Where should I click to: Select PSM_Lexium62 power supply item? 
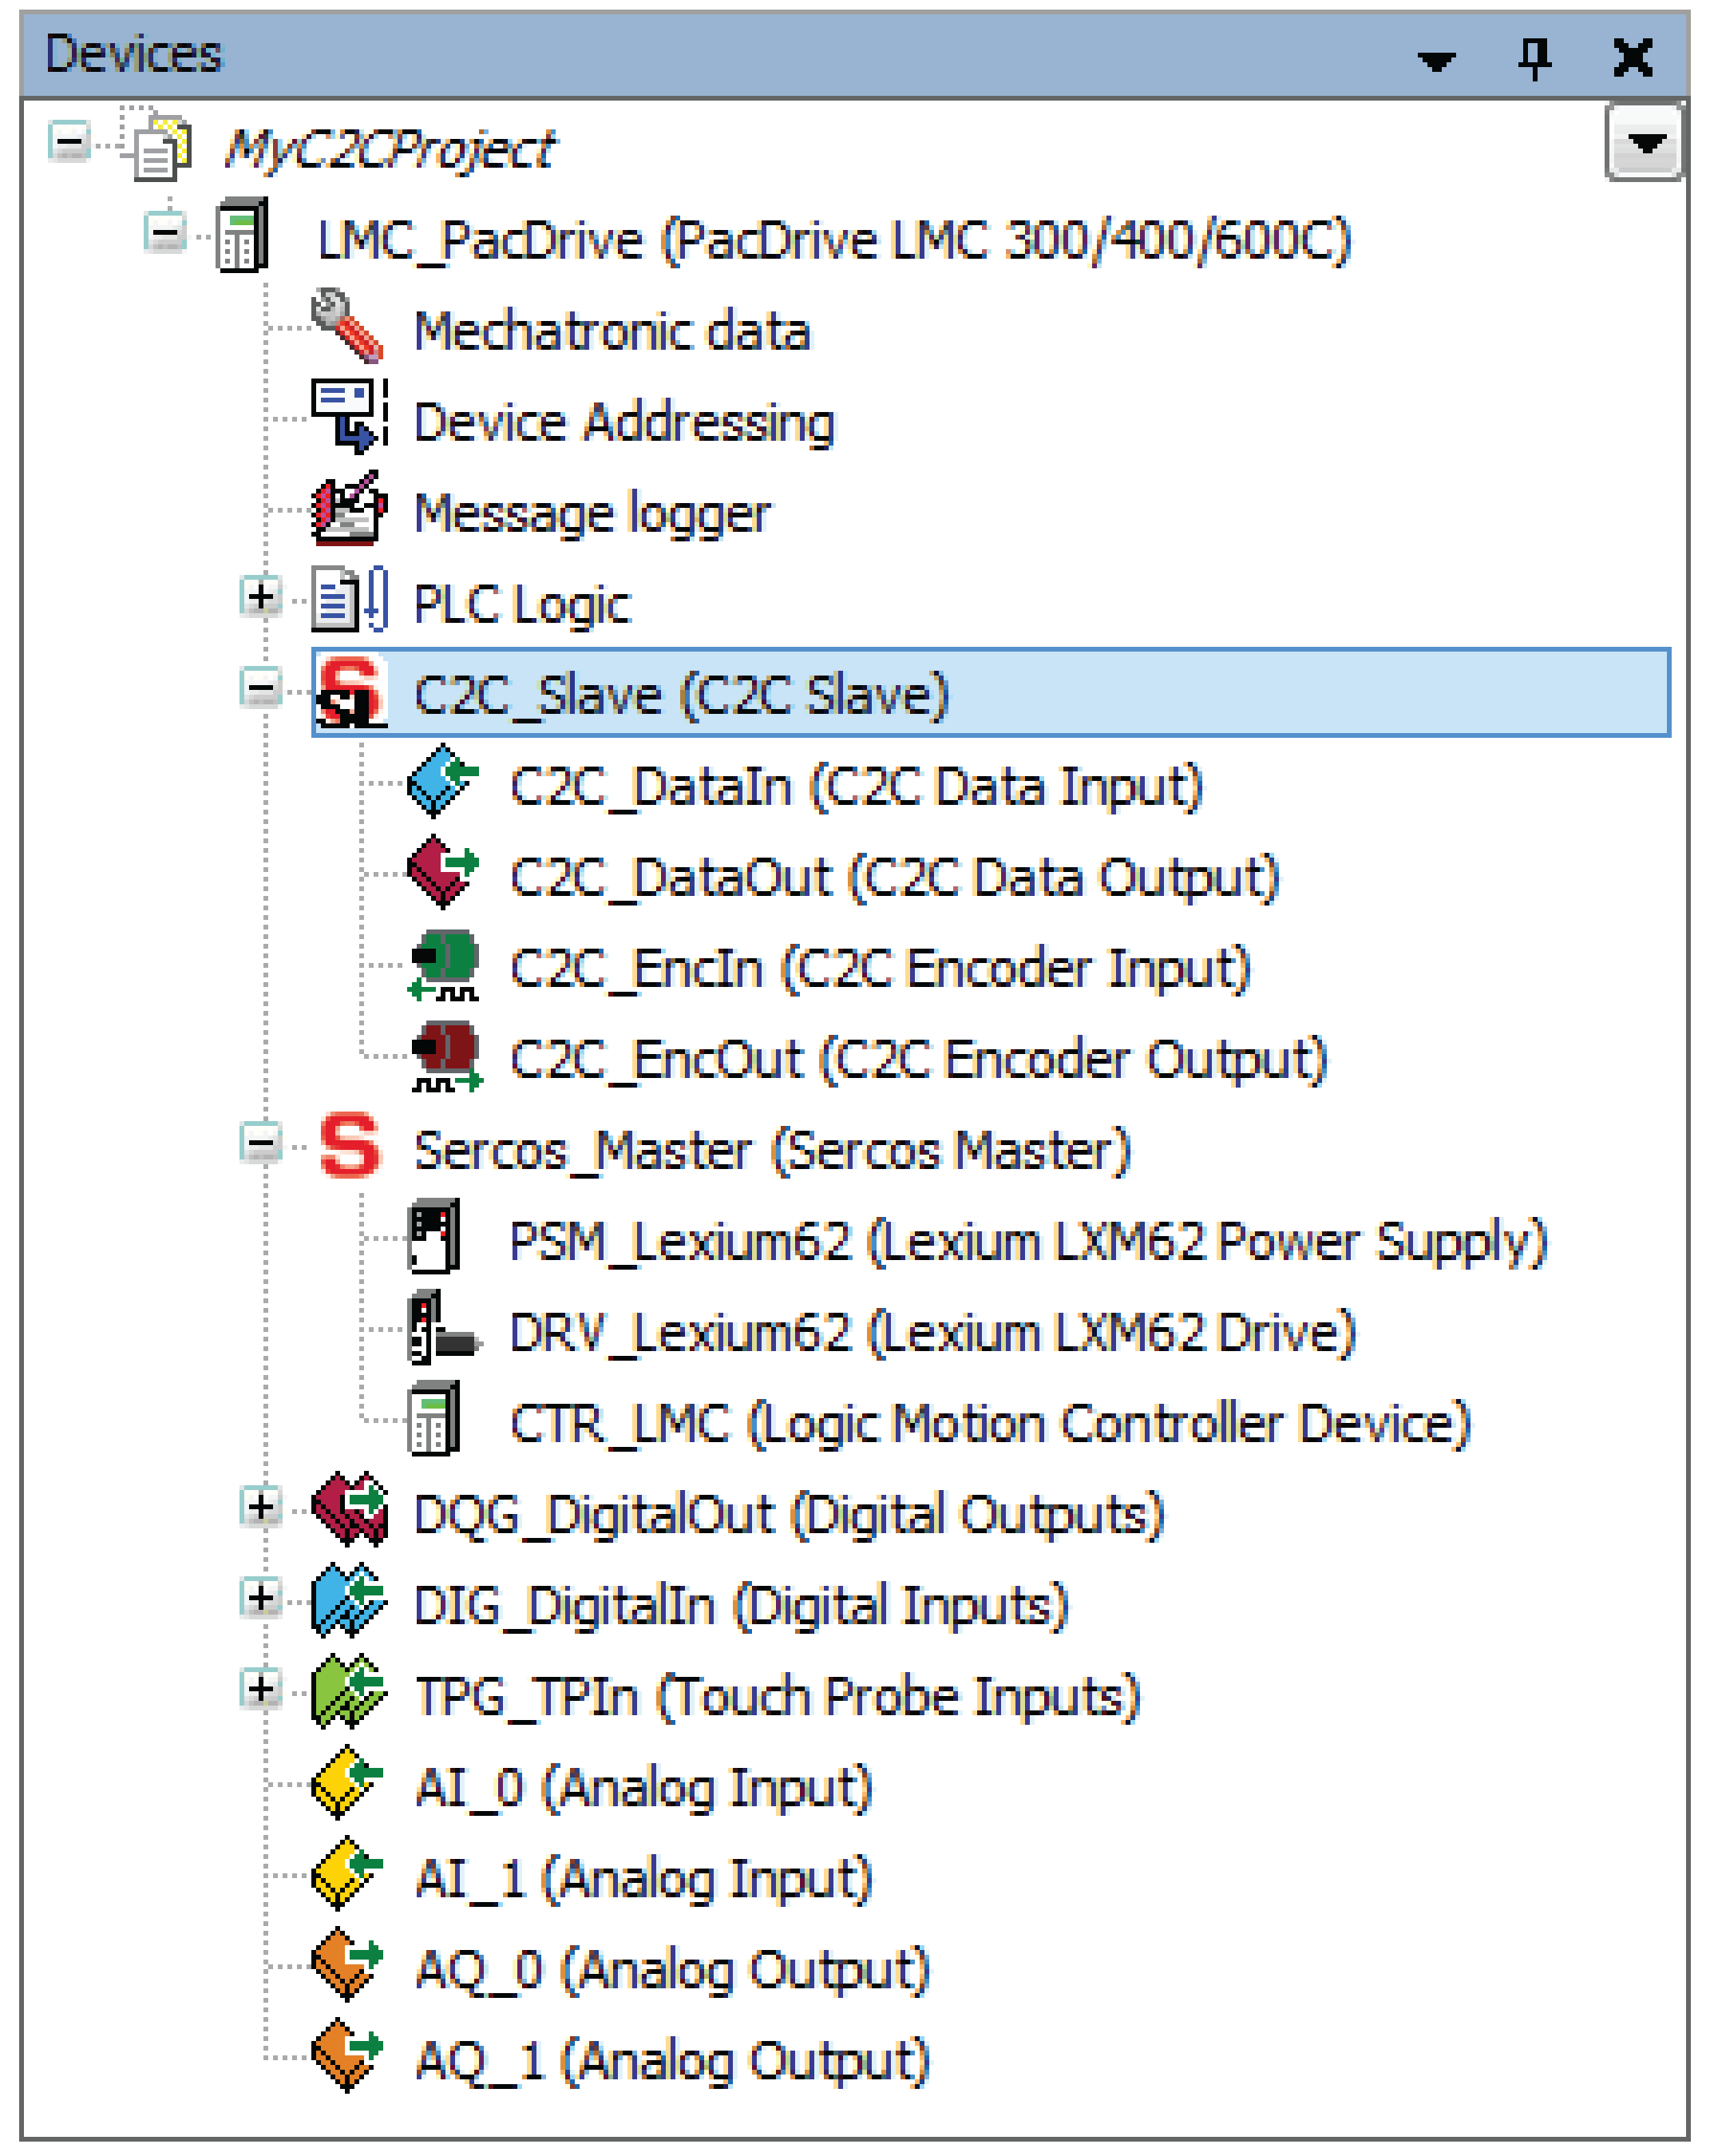1026,1242
